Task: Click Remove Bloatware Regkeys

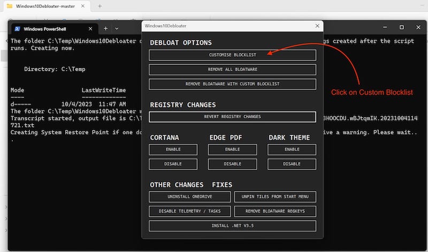Action: click(x=275, y=211)
